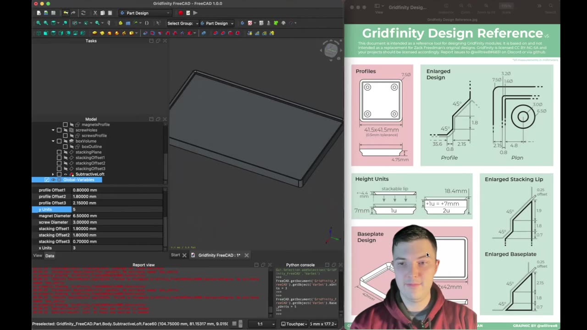Image resolution: width=587 pixels, height=330 pixels.
Task: Click the red Fillet feature icon
Action: [x=216, y=33]
